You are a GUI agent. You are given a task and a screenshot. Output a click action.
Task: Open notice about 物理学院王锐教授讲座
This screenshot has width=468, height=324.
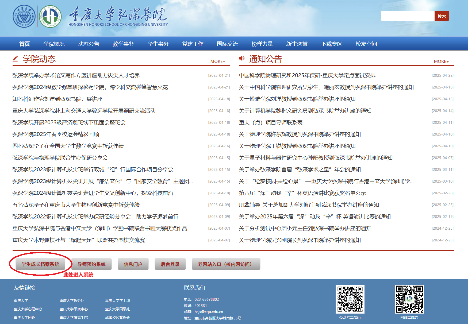(297, 146)
